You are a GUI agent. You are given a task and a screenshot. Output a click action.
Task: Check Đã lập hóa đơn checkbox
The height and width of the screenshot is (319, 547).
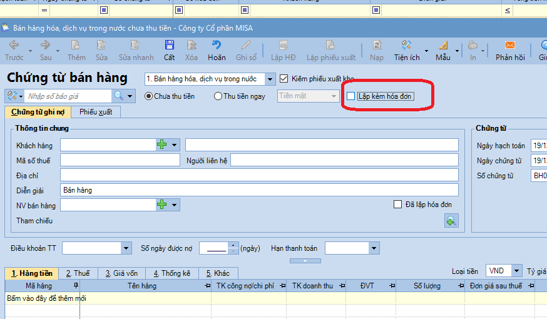(x=397, y=205)
